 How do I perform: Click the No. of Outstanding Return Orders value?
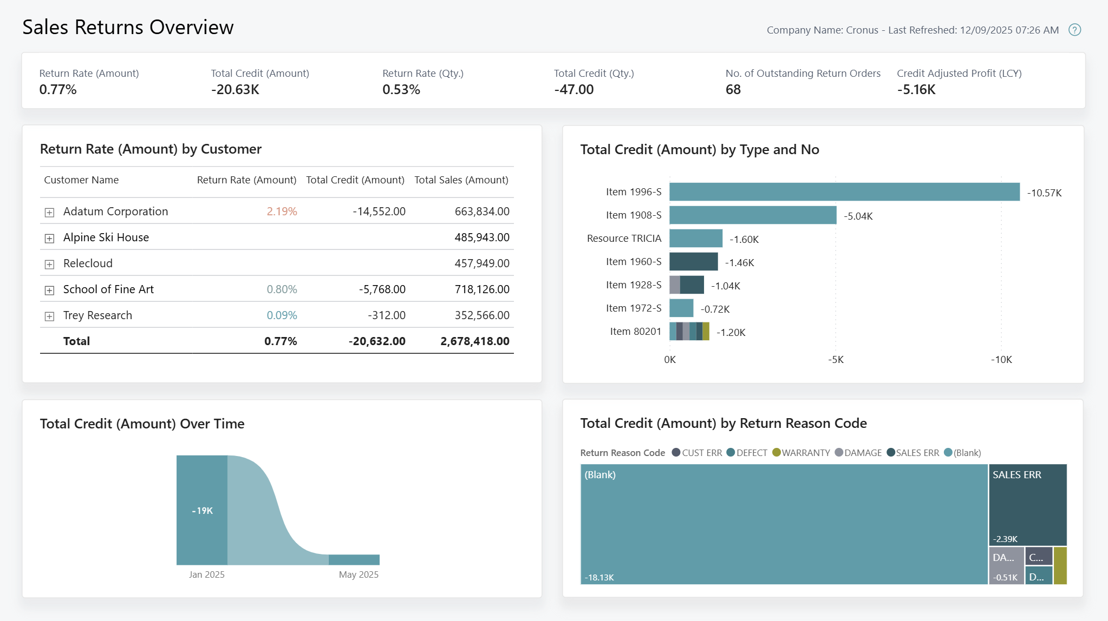[733, 90]
